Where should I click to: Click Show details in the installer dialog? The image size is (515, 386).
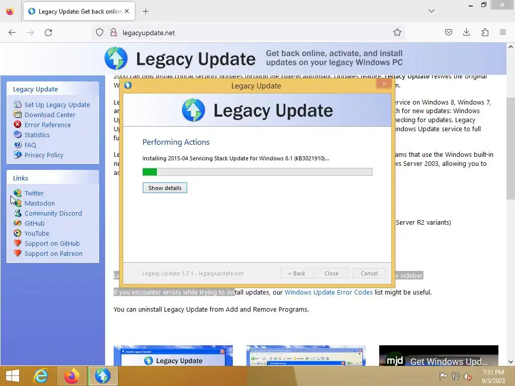[x=165, y=188]
